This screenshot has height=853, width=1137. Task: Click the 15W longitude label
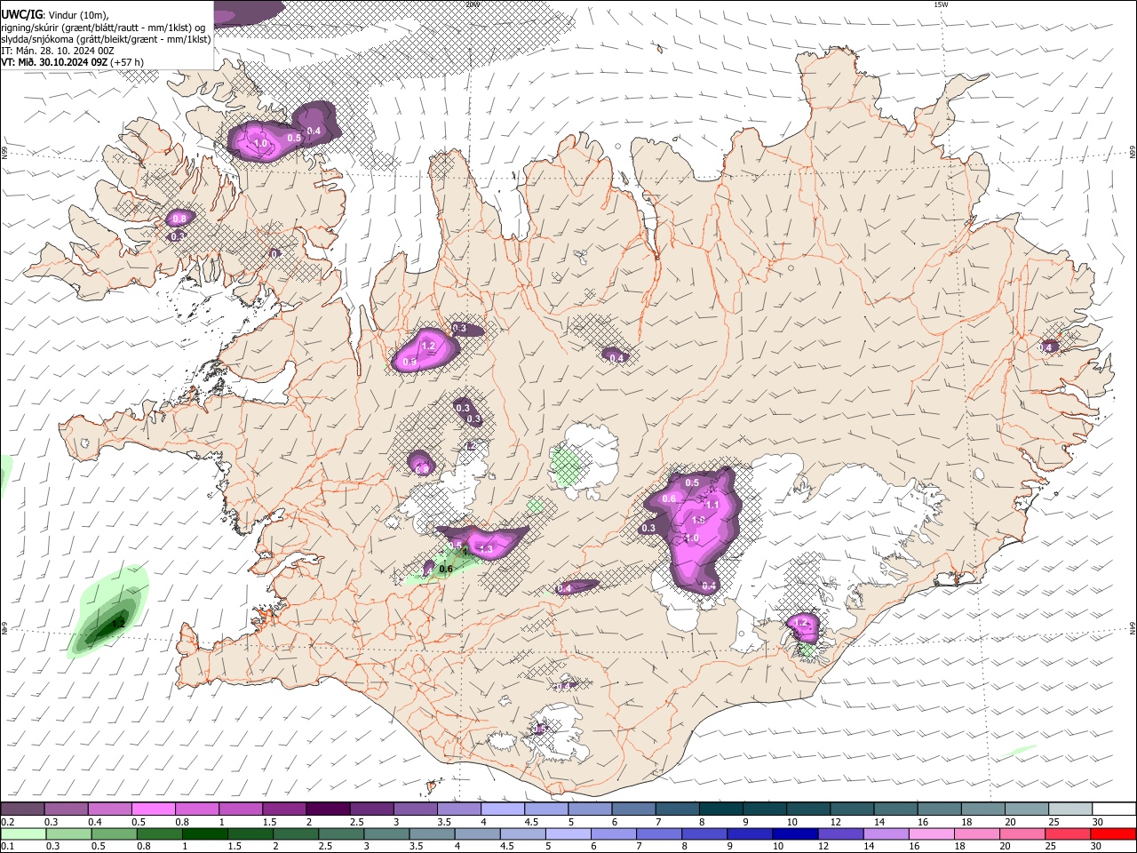tap(941, 4)
